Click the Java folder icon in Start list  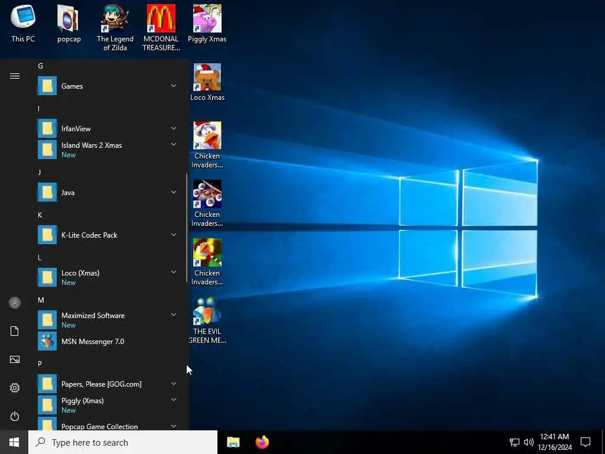click(47, 192)
